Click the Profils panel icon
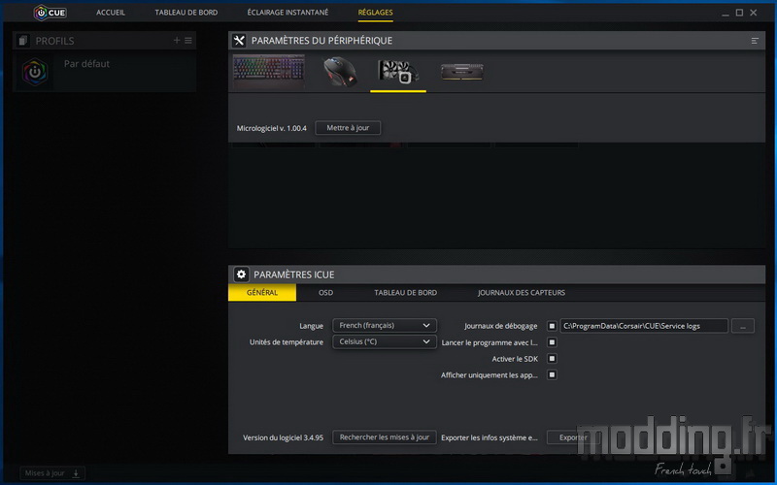The image size is (777, 485). coord(22,41)
